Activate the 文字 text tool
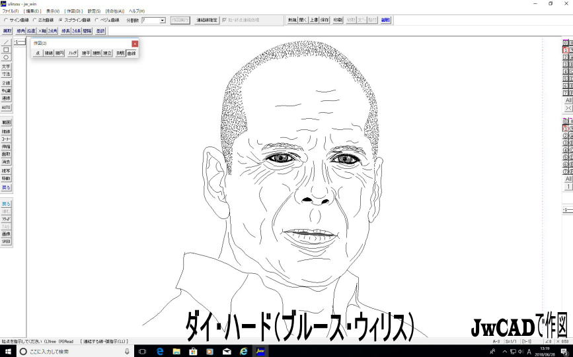Image resolution: width=573 pixels, height=357 pixels. [6, 67]
